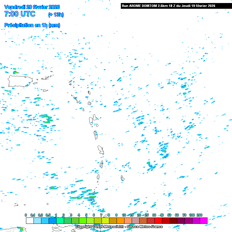Click the Dominica island outline
Image resolution: width=232 pixels, height=232 pixels.
pos(96,135)
